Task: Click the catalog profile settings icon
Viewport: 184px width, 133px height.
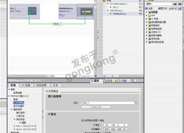Action: (180, 9)
